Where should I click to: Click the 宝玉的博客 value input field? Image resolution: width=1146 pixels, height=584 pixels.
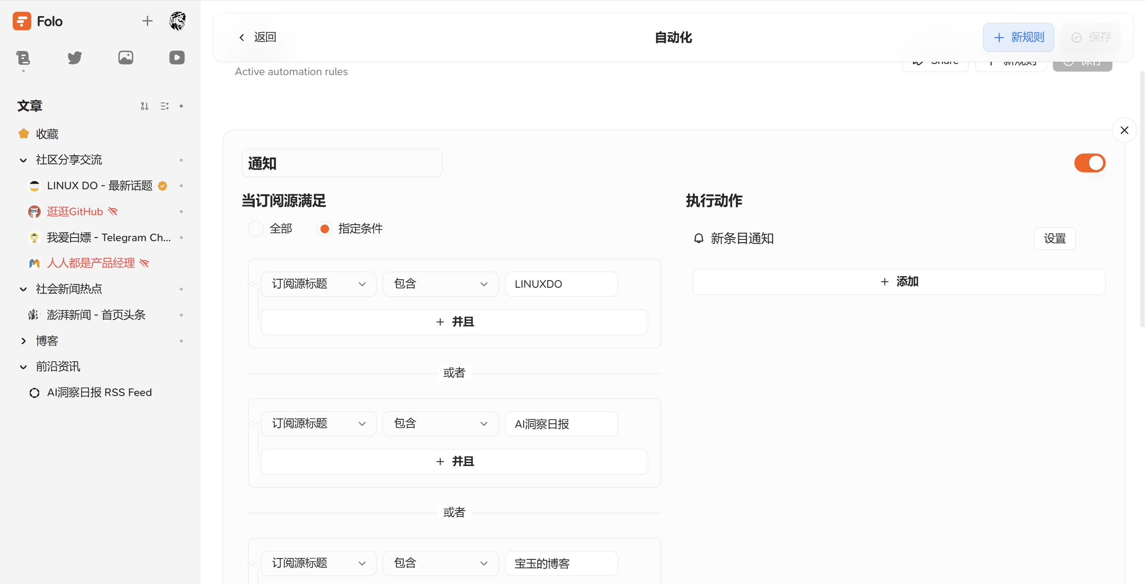pyautogui.click(x=561, y=563)
